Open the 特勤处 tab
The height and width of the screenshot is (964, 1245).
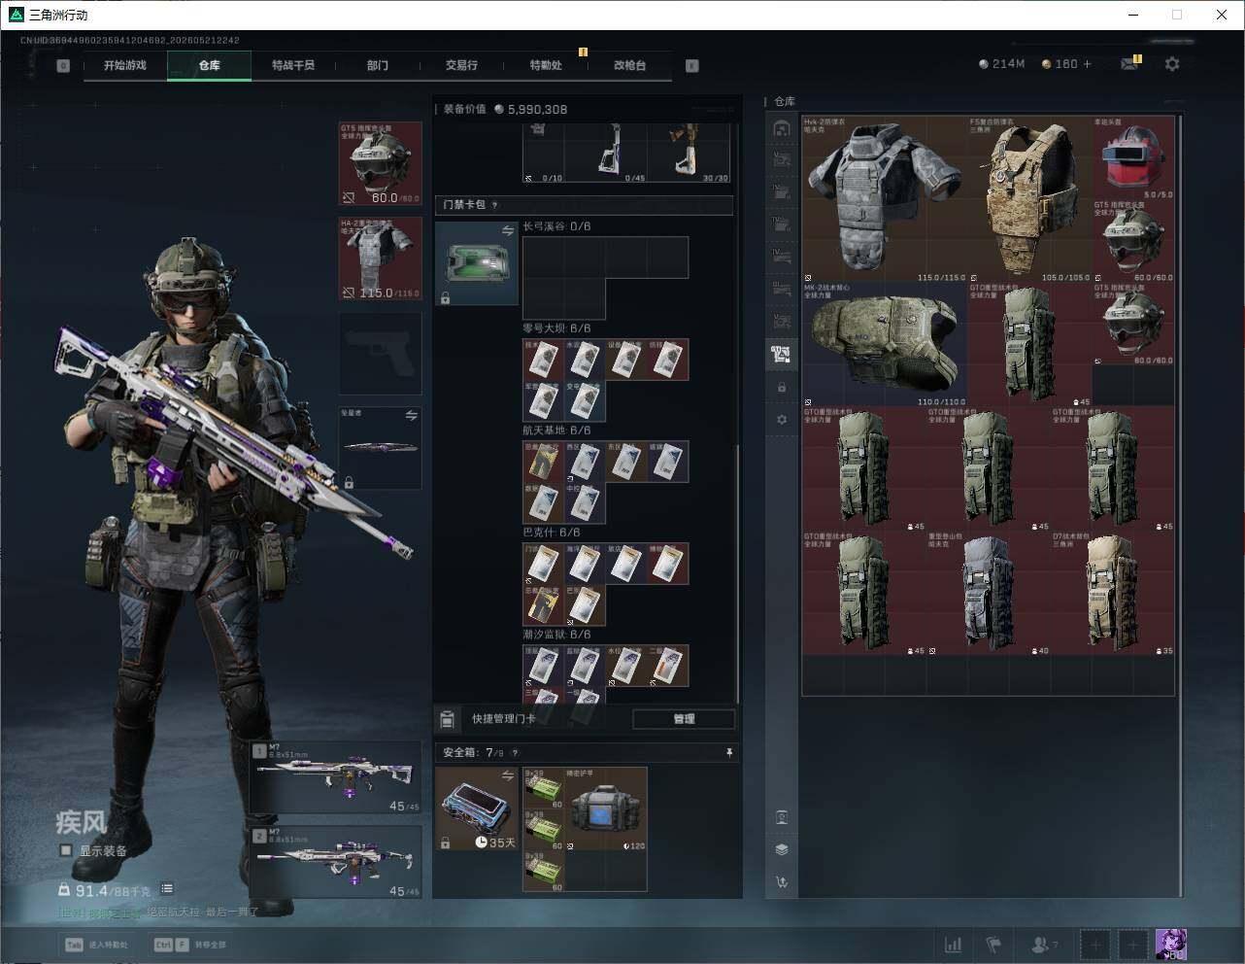(546, 65)
